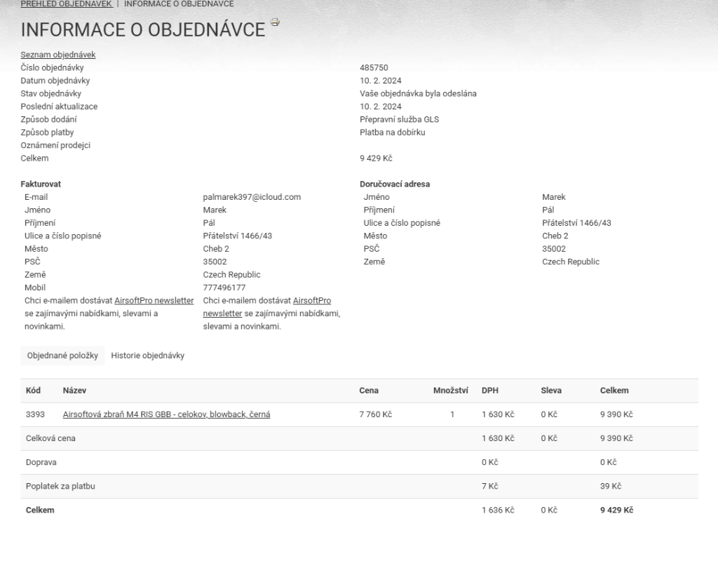Click the order number 485750

[x=374, y=68]
